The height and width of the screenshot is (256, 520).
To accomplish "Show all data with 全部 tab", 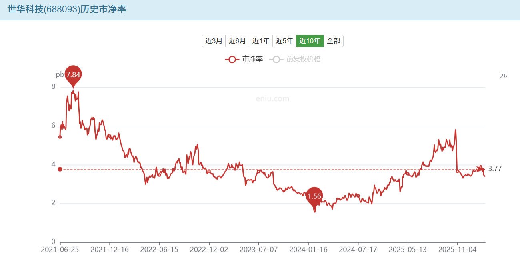I will [334, 41].
